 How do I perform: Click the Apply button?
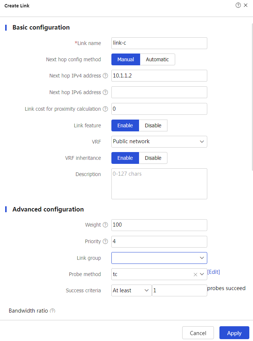234,333
